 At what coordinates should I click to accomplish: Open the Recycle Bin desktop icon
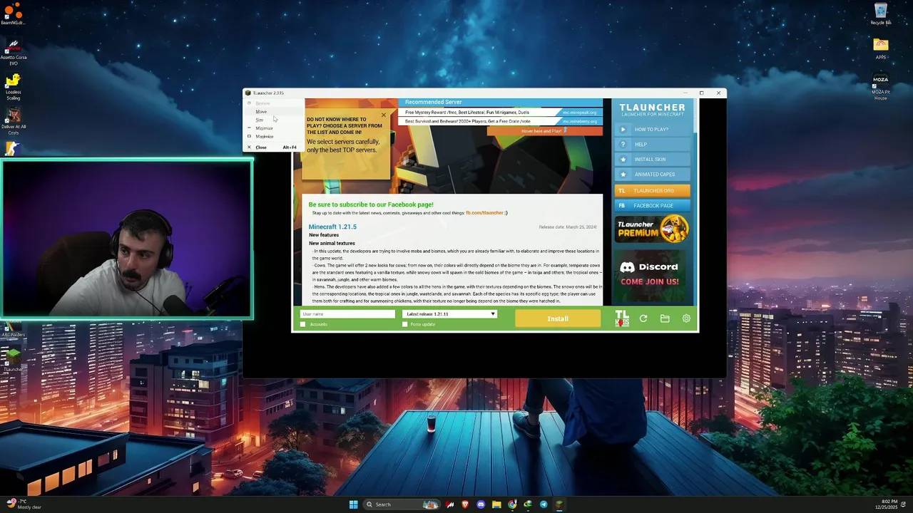pos(881,13)
